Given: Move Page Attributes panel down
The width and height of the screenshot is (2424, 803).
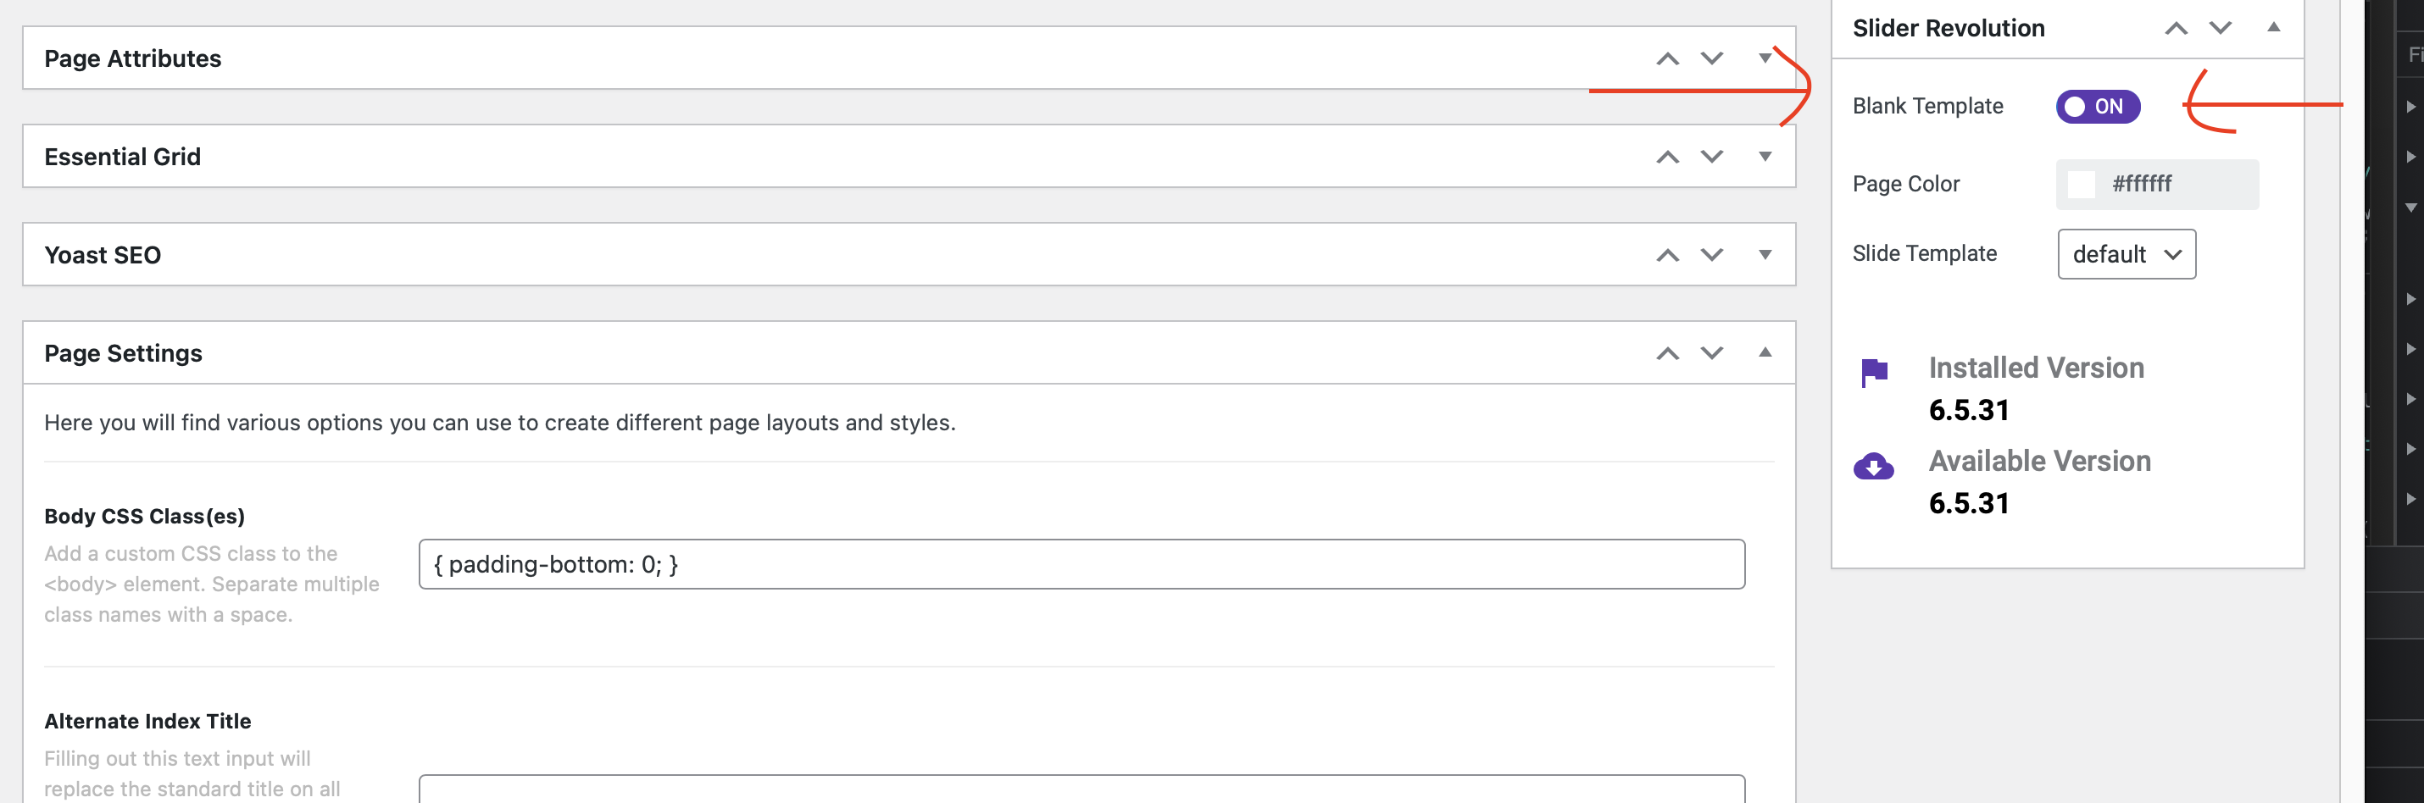Looking at the screenshot, I should tap(1712, 59).
